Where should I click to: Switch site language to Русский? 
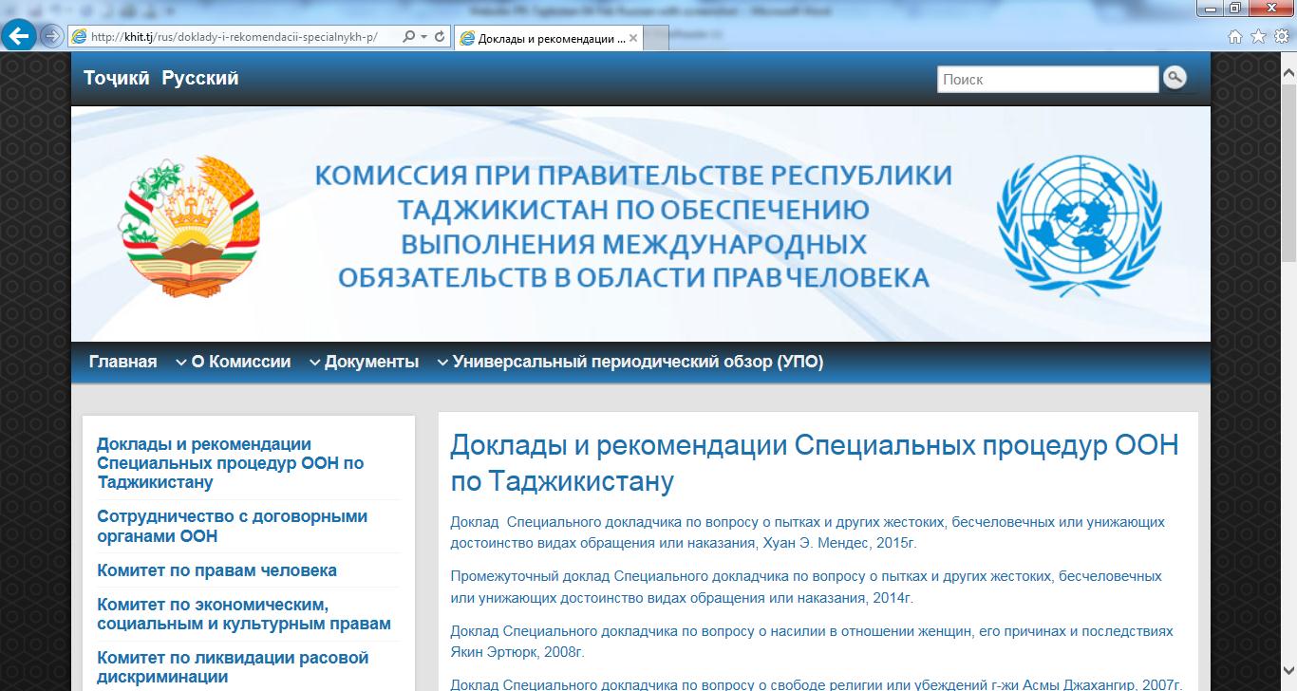point(200,79)
